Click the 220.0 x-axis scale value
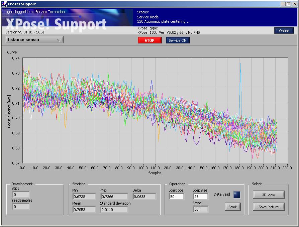299x227 pixels. point(287,168)
